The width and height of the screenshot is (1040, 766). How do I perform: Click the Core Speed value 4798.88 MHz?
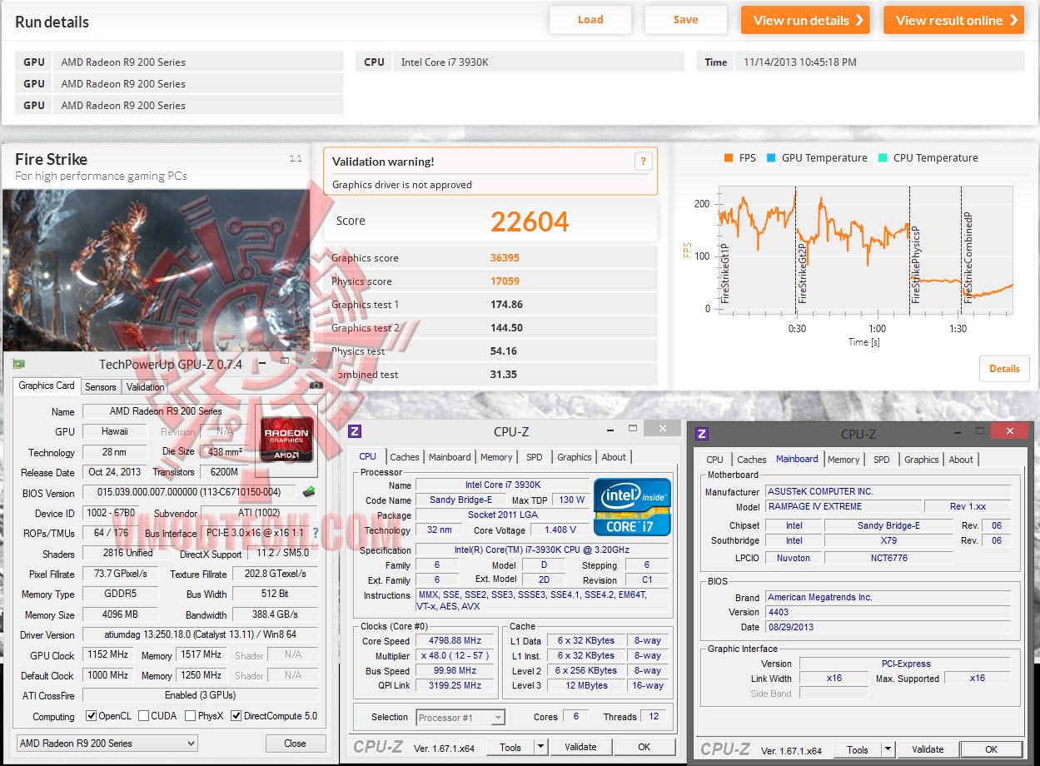pyautogui.click(x=456, y=641)
